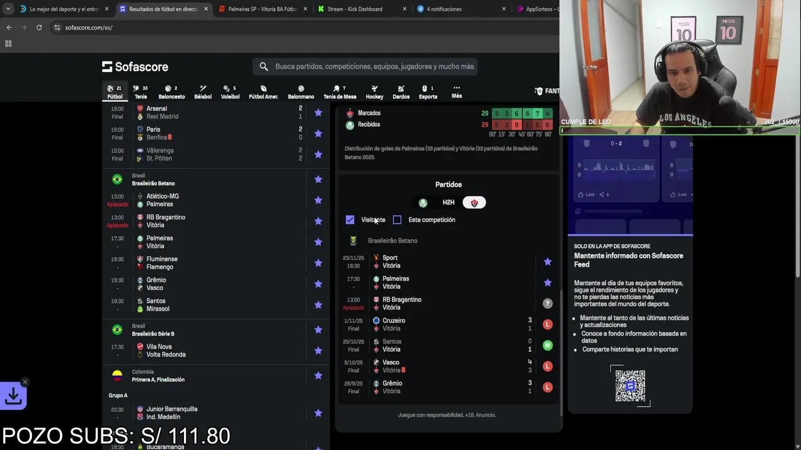Open the browser tab search dropdown
Image resolution: width=801 pixels, height=450 pixels.
coord(8,9)
